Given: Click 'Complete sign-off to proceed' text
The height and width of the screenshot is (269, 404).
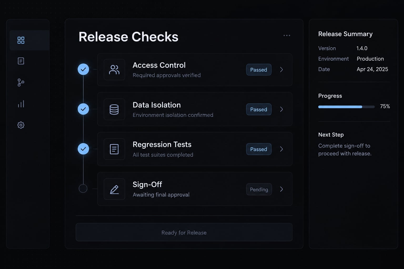Looking at the screenshot, I should pos(345,149).
